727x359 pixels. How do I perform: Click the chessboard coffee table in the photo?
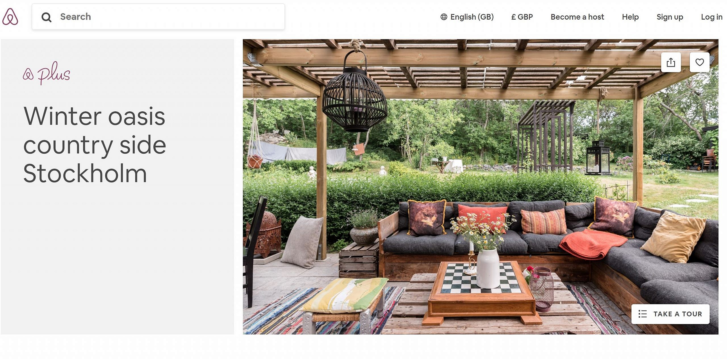point(481,293)
